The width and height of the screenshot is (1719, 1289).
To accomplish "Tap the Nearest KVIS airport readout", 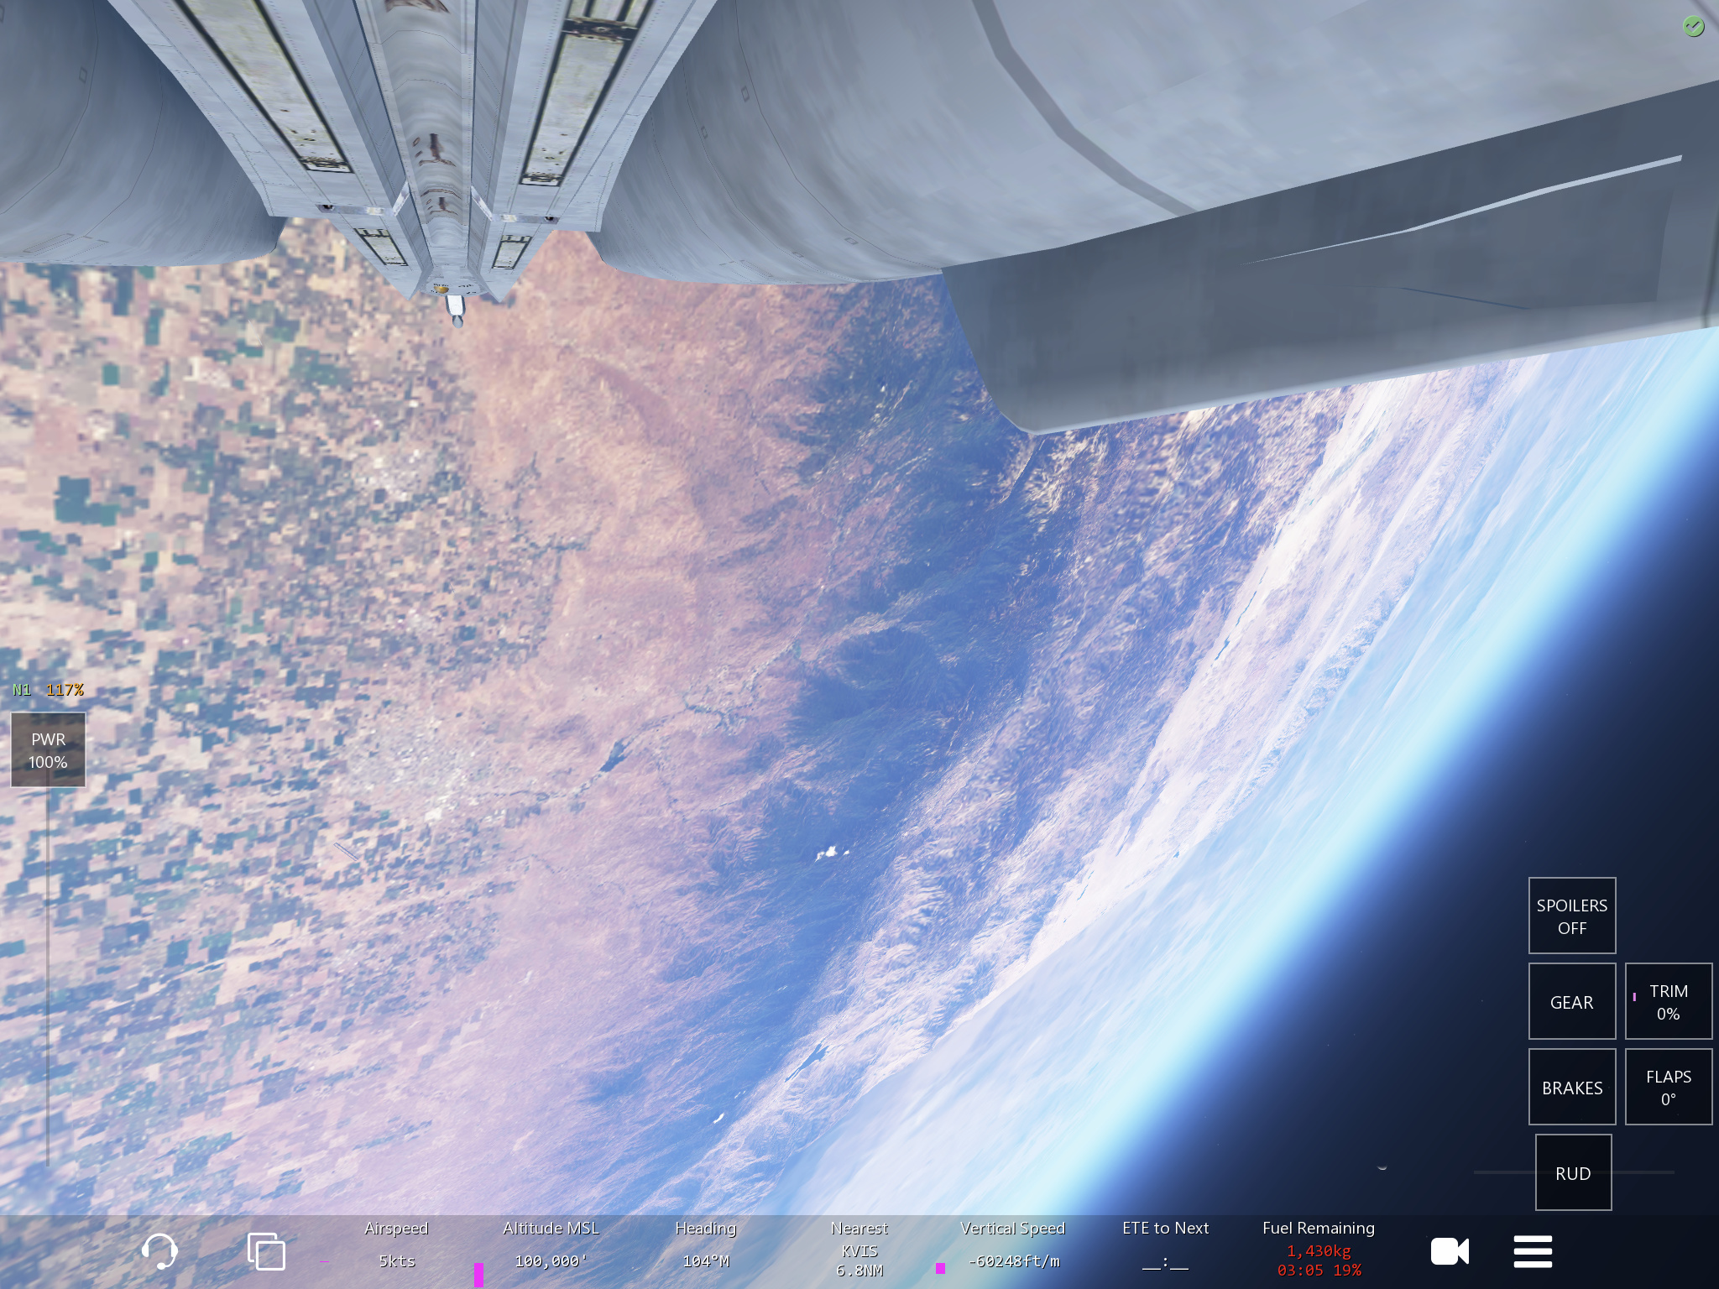I will pyautogui.click(x=859, y=1250).
